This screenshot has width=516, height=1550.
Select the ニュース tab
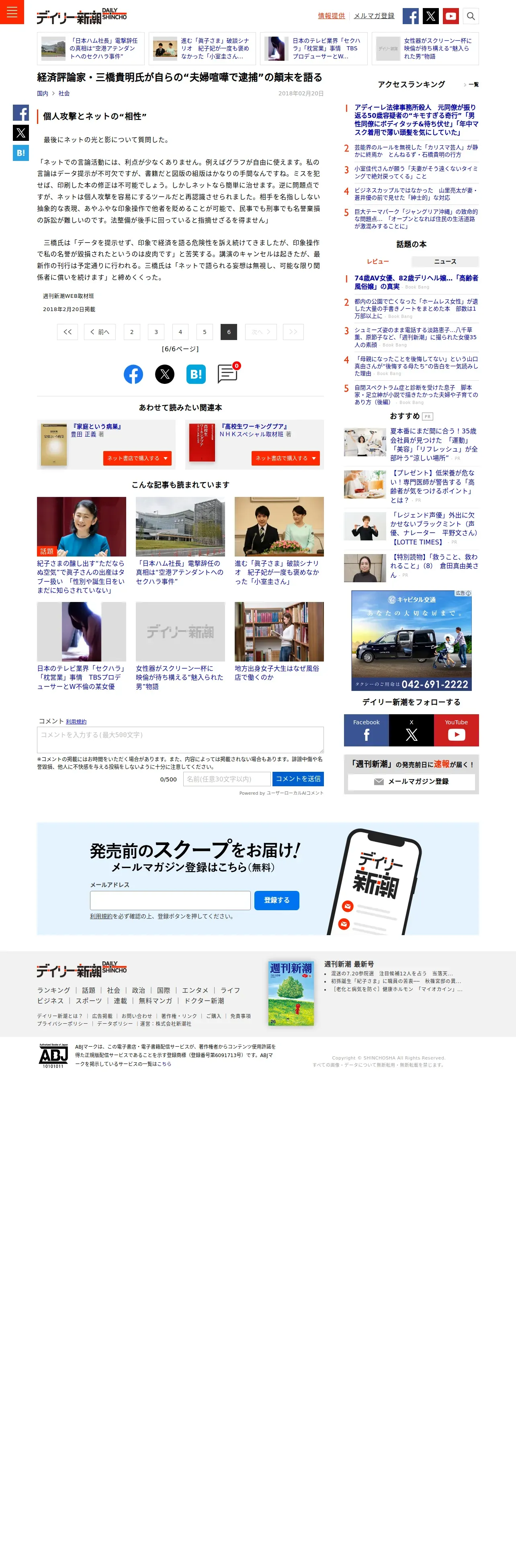[445, 261]
